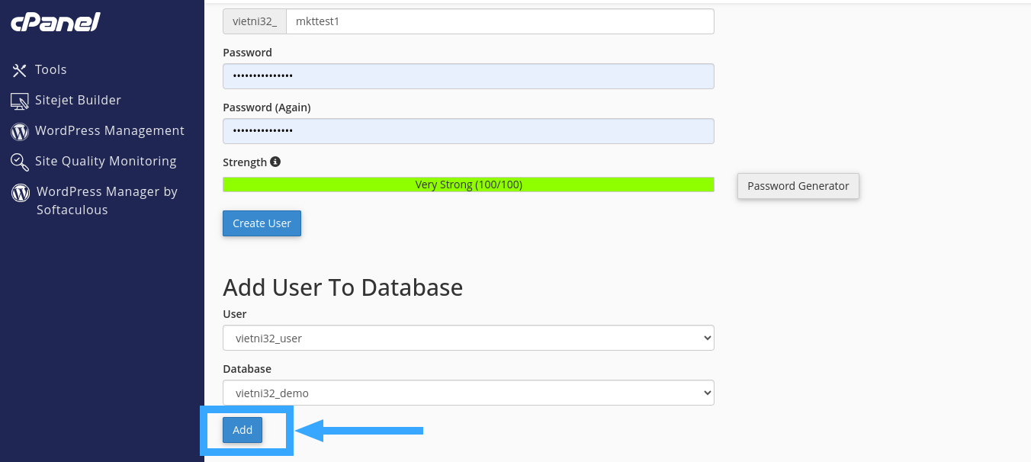Open Sitejet Builder in the sidebar

click(78, 100)
